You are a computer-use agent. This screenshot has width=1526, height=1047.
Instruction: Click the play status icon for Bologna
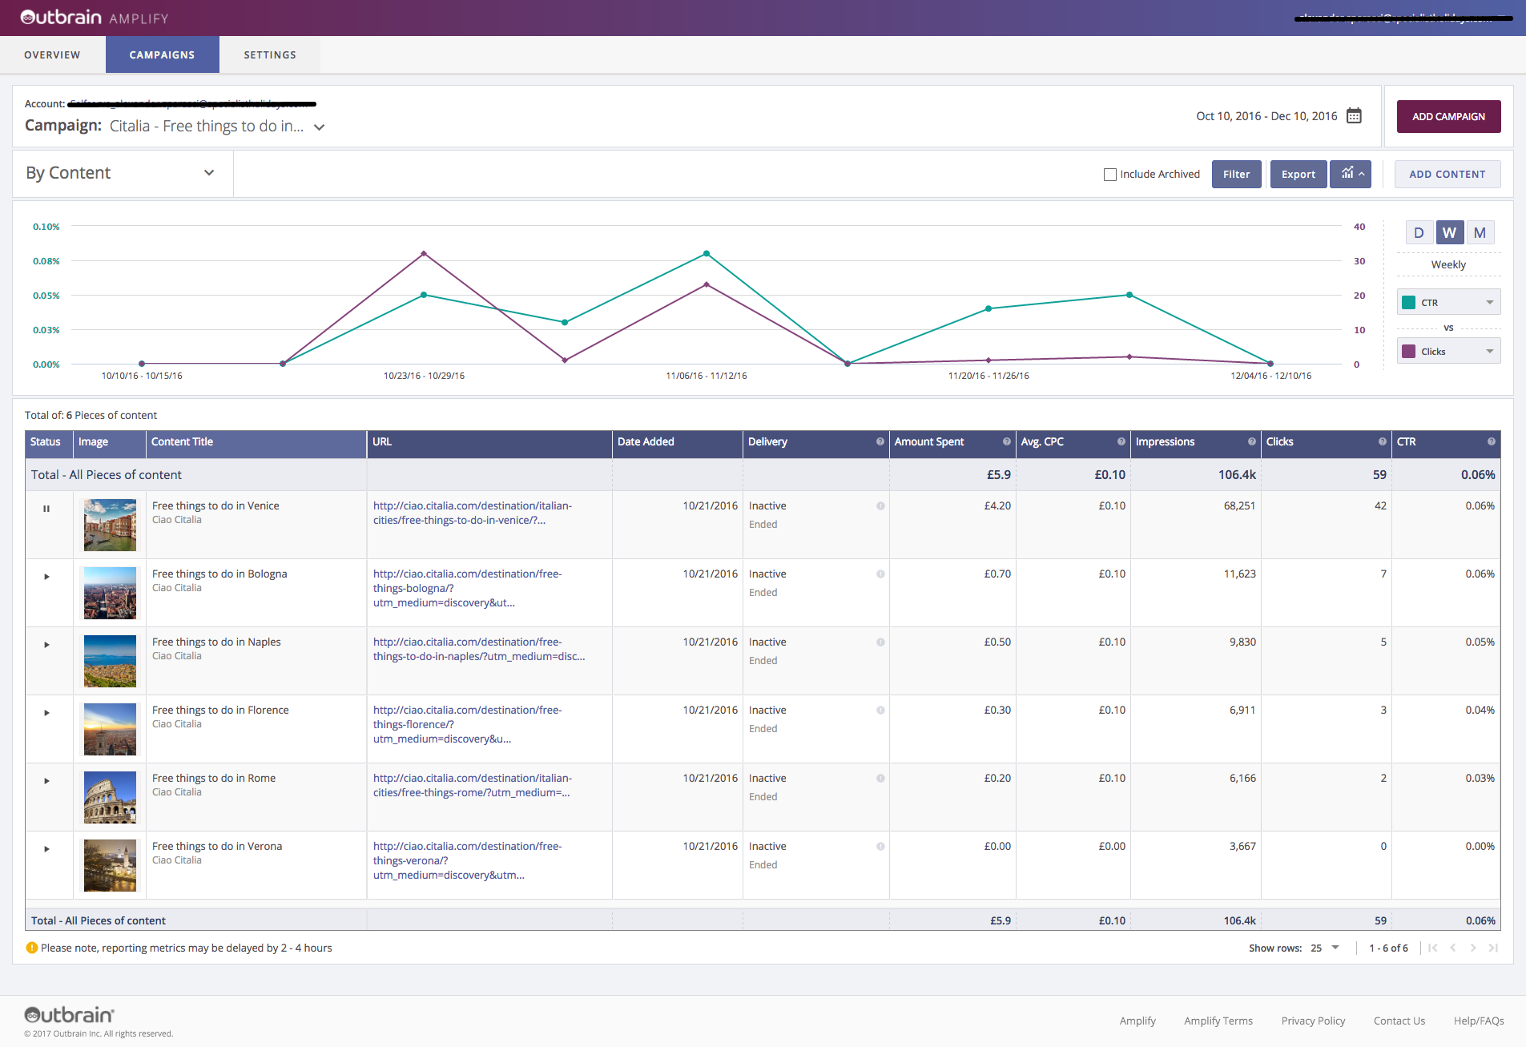(46, 577)
